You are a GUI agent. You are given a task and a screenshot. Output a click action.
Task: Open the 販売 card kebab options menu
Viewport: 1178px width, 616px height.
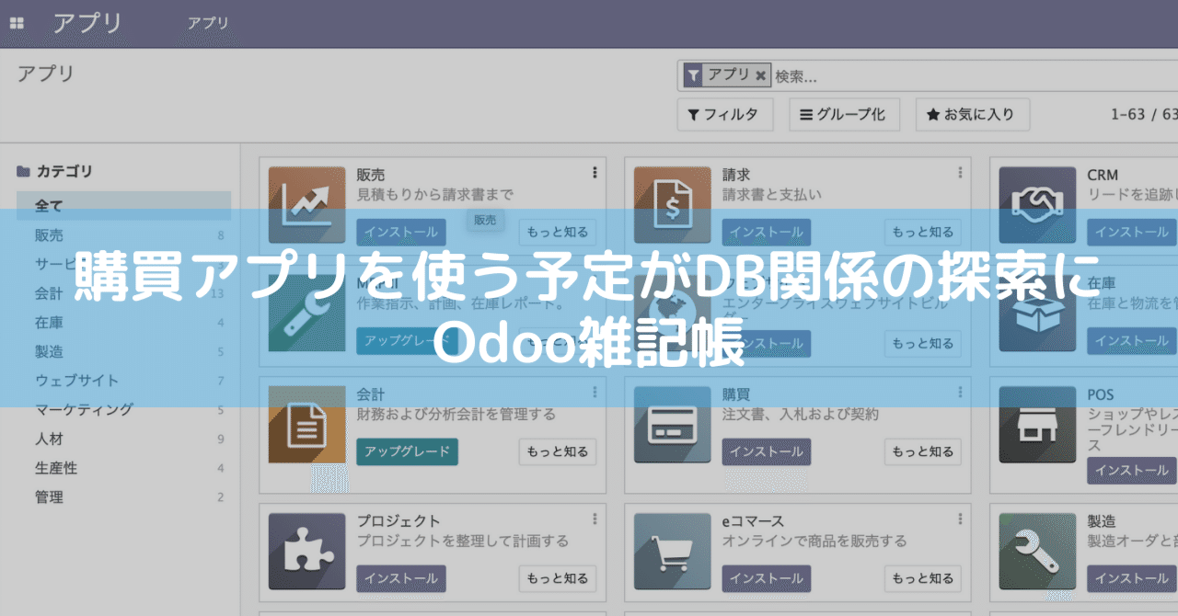595,172
